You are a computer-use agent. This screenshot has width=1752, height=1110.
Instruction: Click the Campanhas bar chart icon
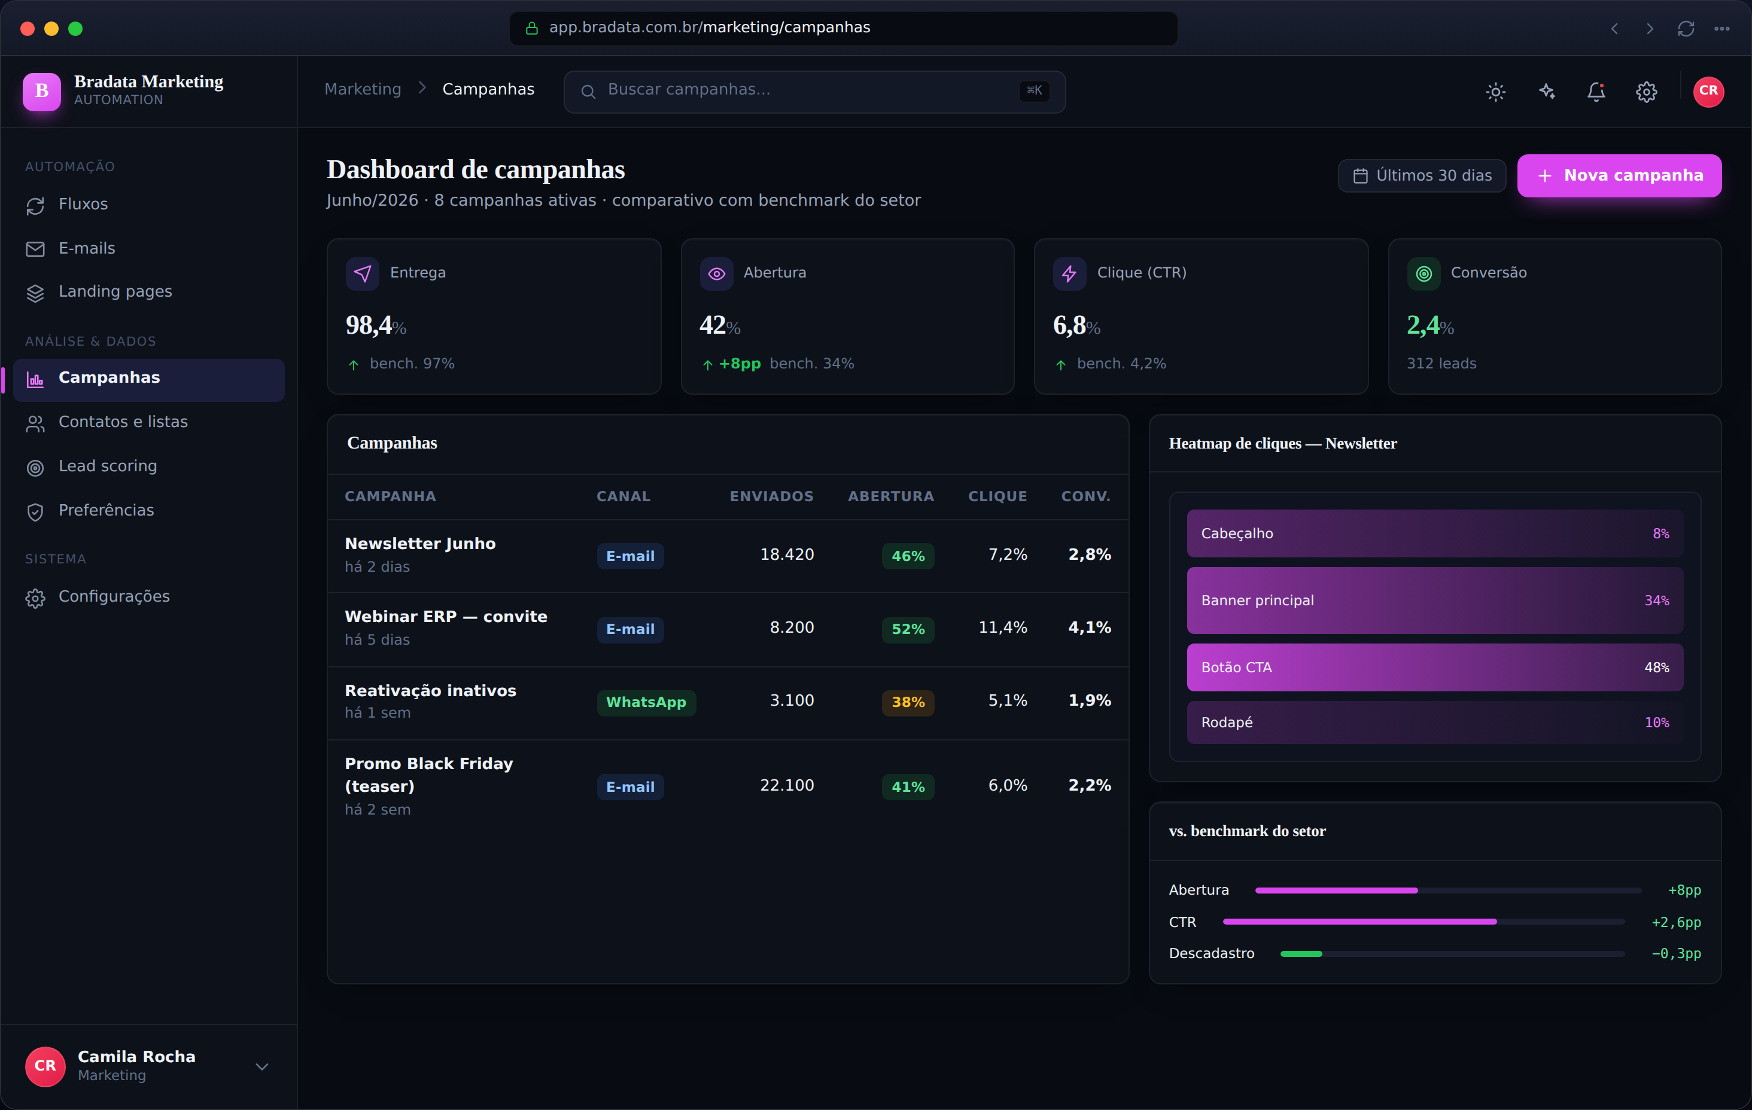(35, 380)
